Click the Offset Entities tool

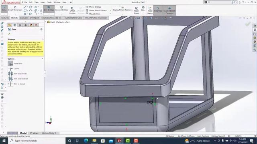tap(72, 10)
